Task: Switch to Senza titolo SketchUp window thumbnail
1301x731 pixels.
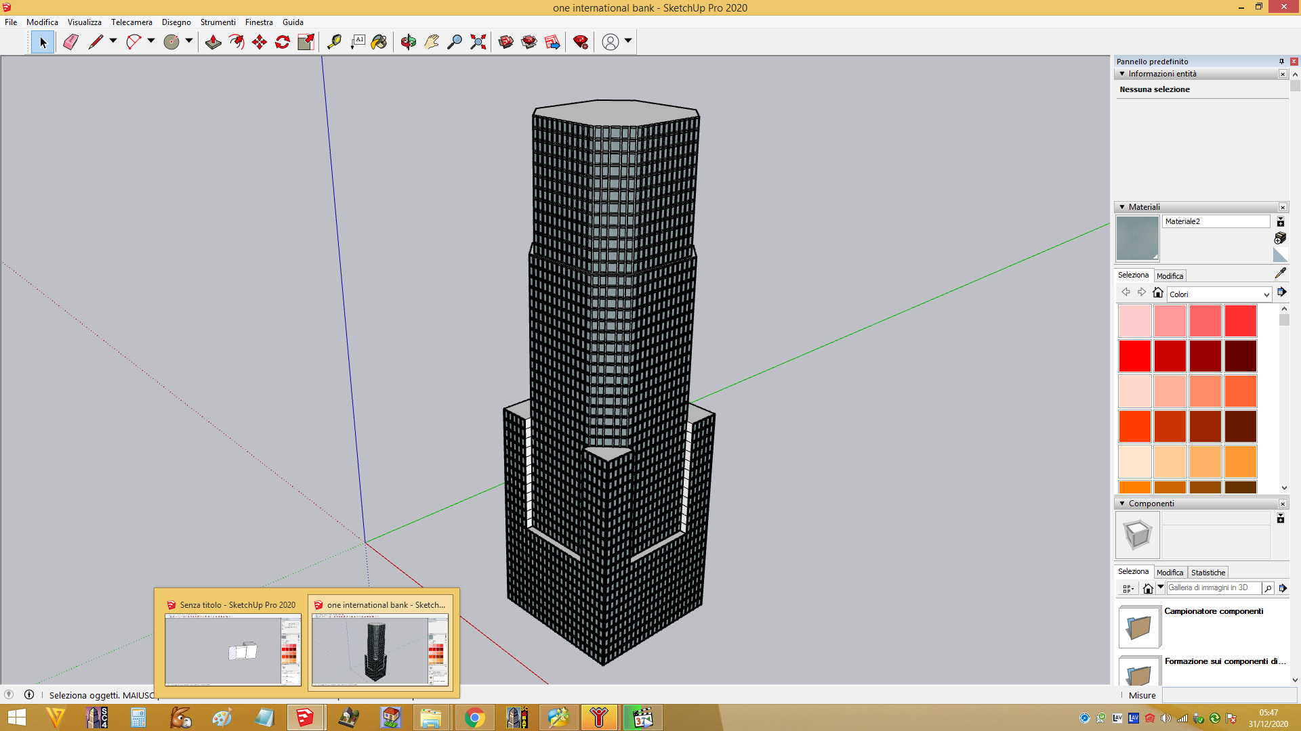Action: (232, 642)
